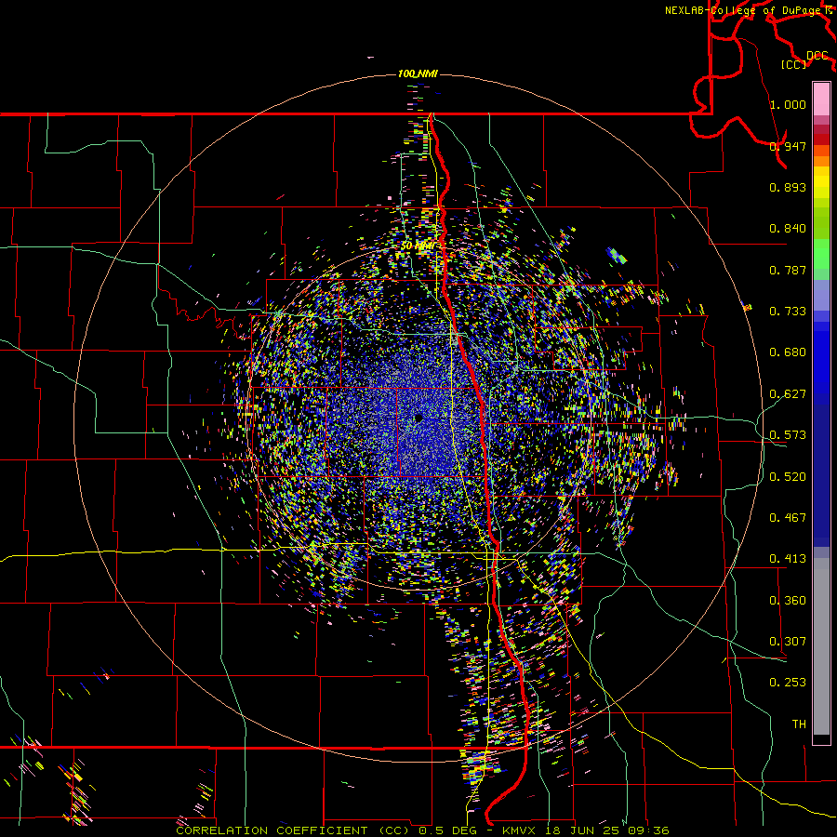Select the 0.573 legend value
Screen dimensions: 837x837
coord(788,435)
